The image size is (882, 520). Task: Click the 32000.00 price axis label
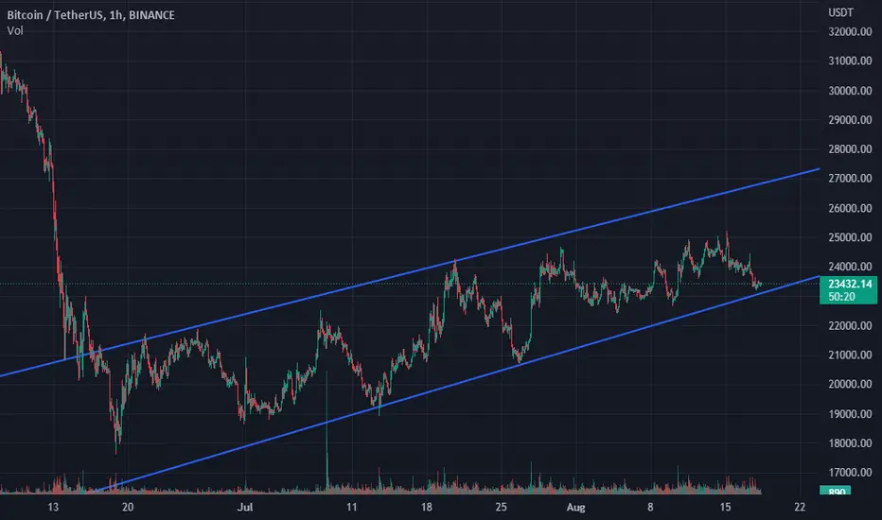[x=850, y=31]
